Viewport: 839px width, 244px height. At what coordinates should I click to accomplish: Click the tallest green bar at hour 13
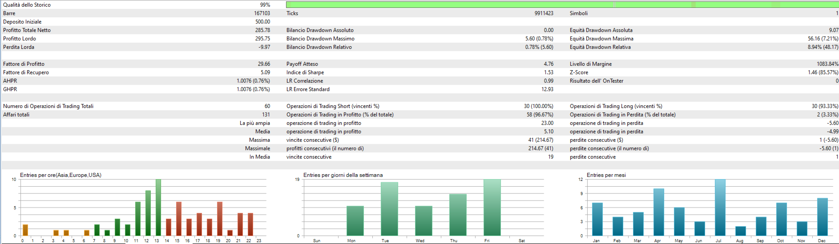click(158, 208)
